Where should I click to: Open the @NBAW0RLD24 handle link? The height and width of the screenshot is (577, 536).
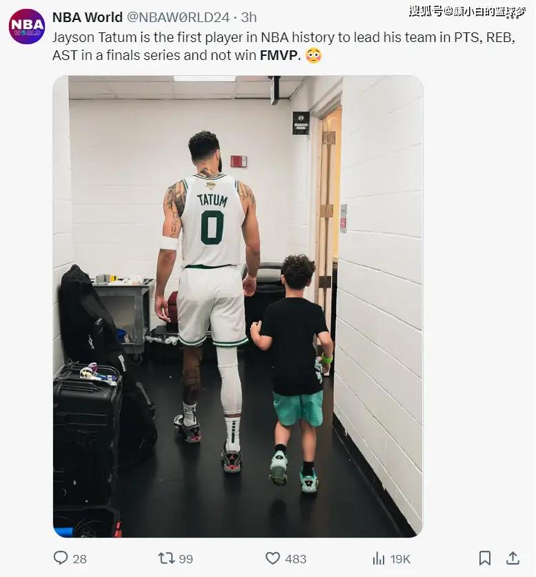tap(178, 17)
